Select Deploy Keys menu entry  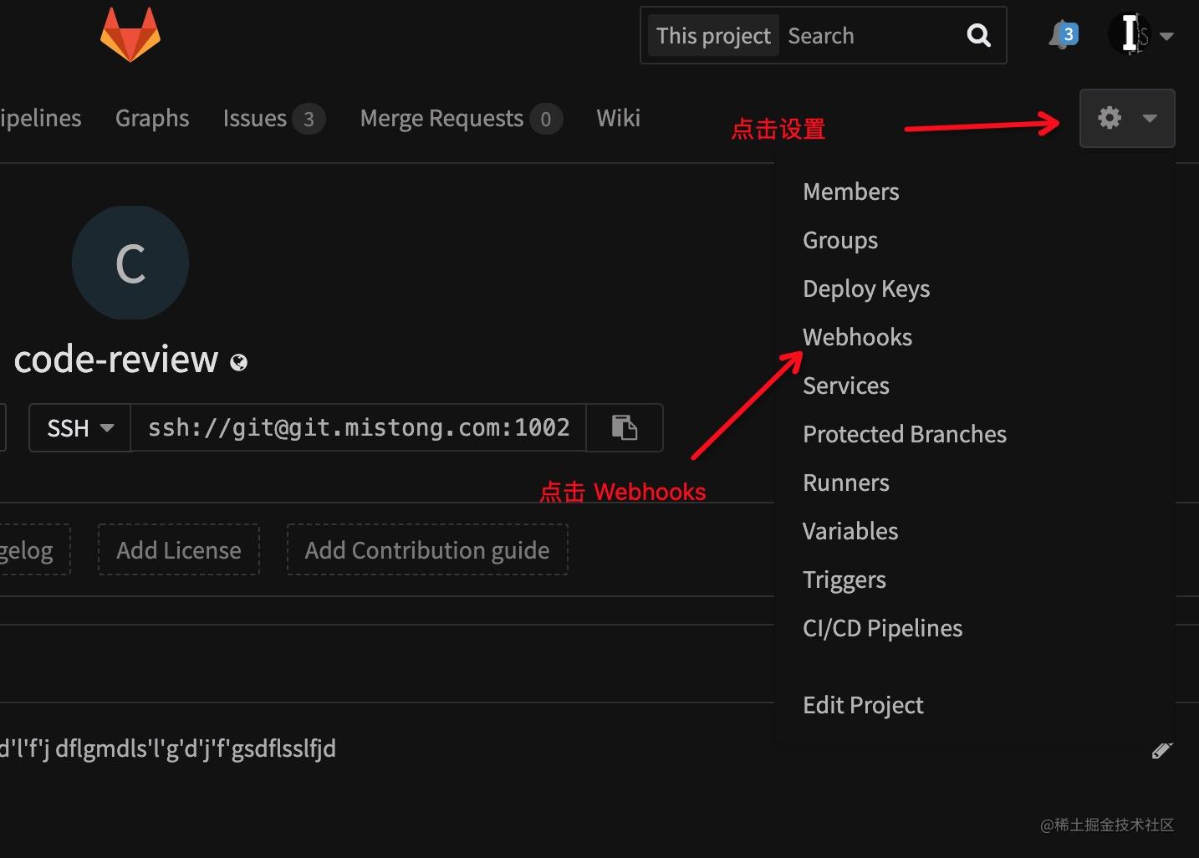pyautogui.click(x=866, y=289)
